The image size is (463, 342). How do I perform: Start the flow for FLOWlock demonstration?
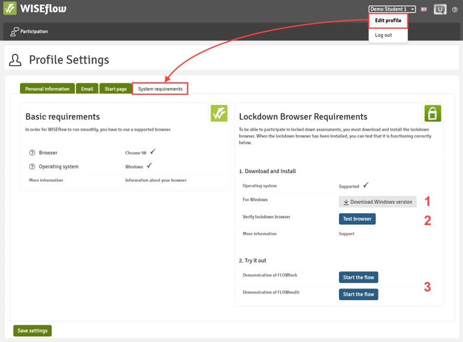tap(358, 277)
